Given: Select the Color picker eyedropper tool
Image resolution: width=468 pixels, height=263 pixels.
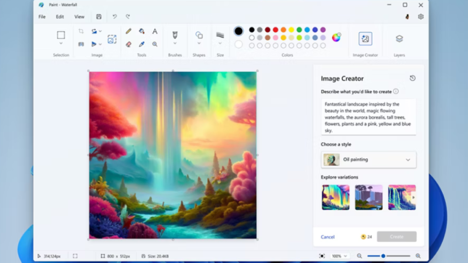Looking at the screenshot, I should click(x=142, y=44).
